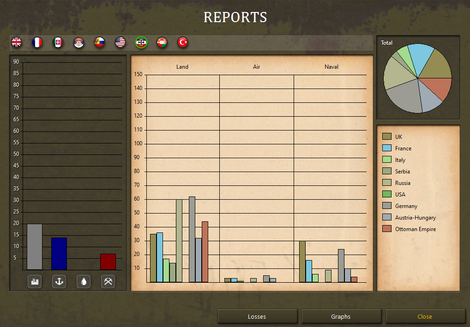The image size is (470, 327).
Task: Select the USA flag icon
Action: coord(120,42)
